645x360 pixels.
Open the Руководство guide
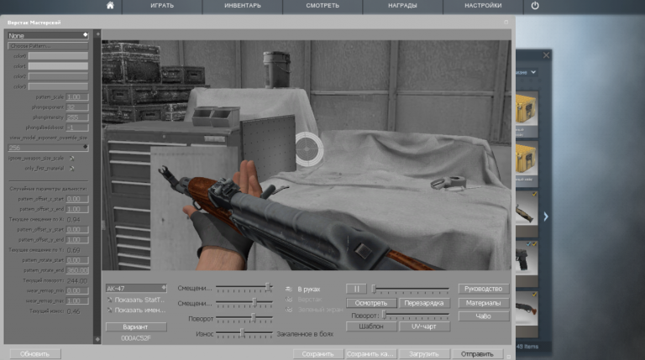coord(484,289)
